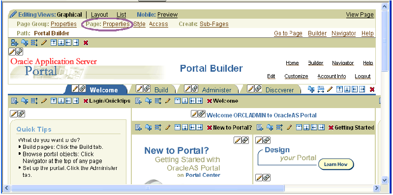Screen dimensions: 393x195
Task: Add region to the right of top banner region
Action: [76, 43]
